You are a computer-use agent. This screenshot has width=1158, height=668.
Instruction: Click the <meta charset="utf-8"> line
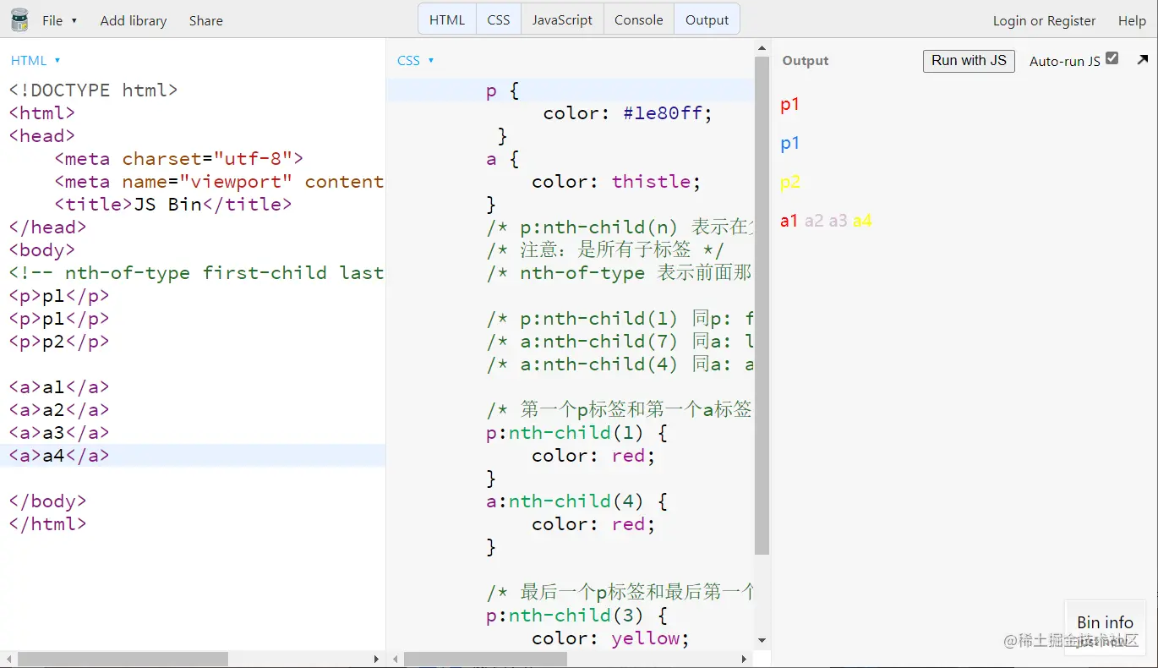tap(179, 158)
